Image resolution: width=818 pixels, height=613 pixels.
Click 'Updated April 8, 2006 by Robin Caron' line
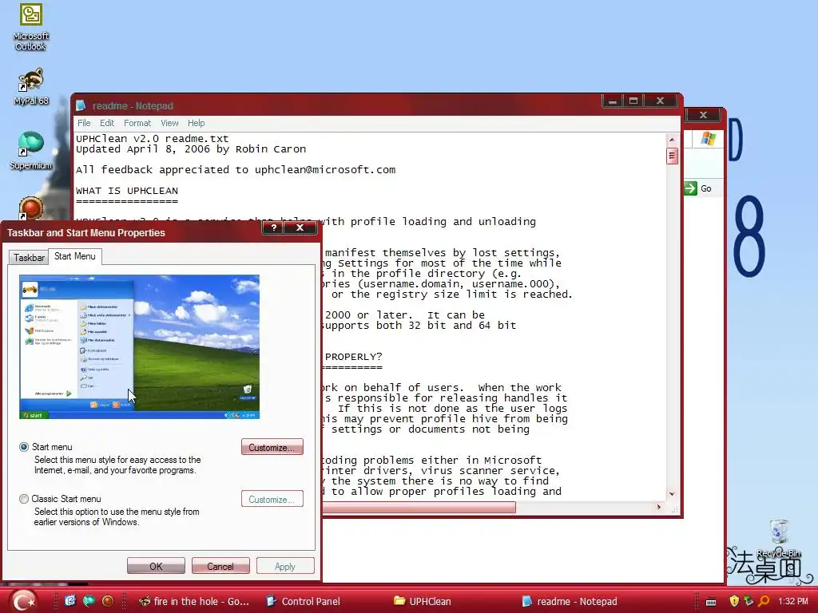click(191, 149)
